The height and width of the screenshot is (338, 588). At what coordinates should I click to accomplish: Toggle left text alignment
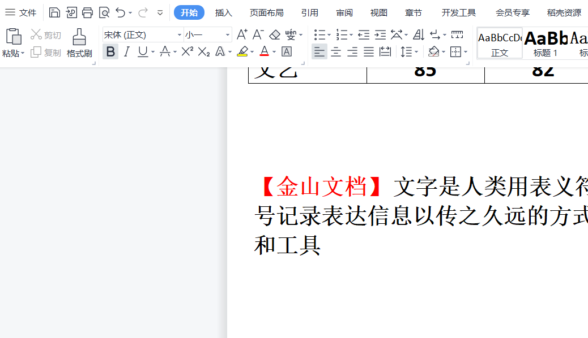[x=319, y=51]
